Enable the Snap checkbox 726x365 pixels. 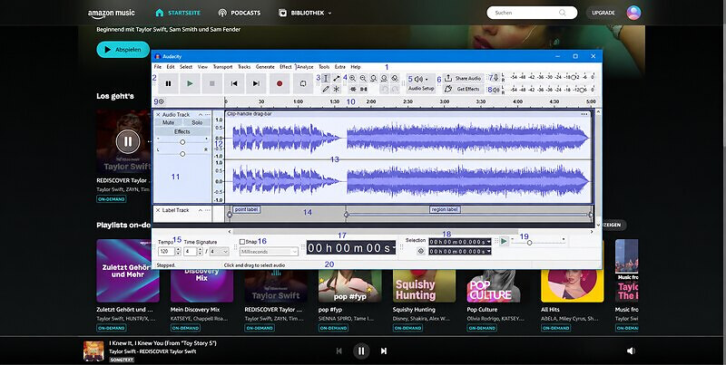tap(241, 242)
